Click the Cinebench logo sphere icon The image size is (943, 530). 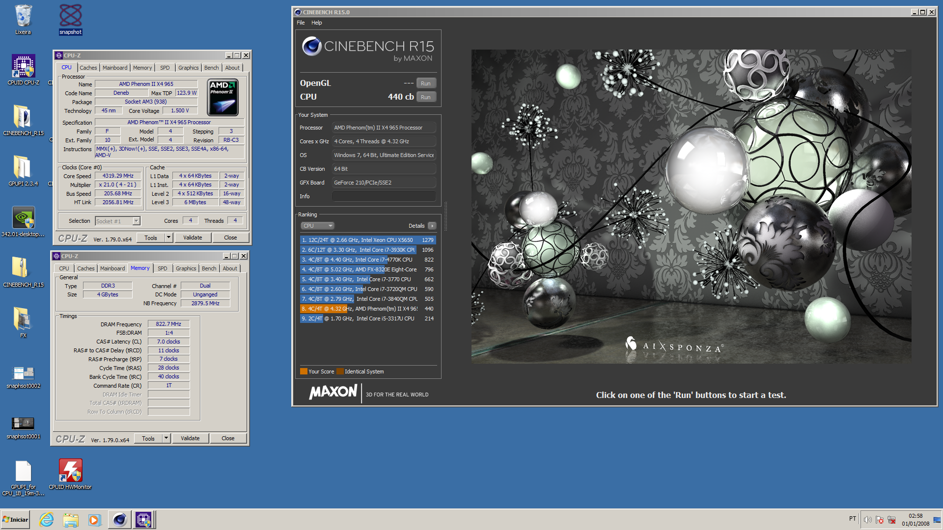point(311,47)
